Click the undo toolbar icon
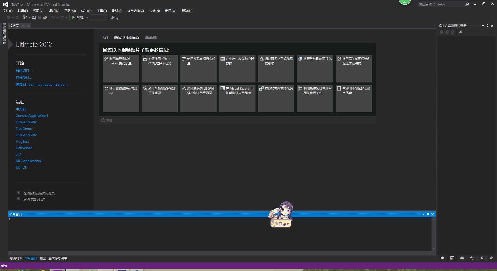The image size is (497, 271). pos(53,18)
